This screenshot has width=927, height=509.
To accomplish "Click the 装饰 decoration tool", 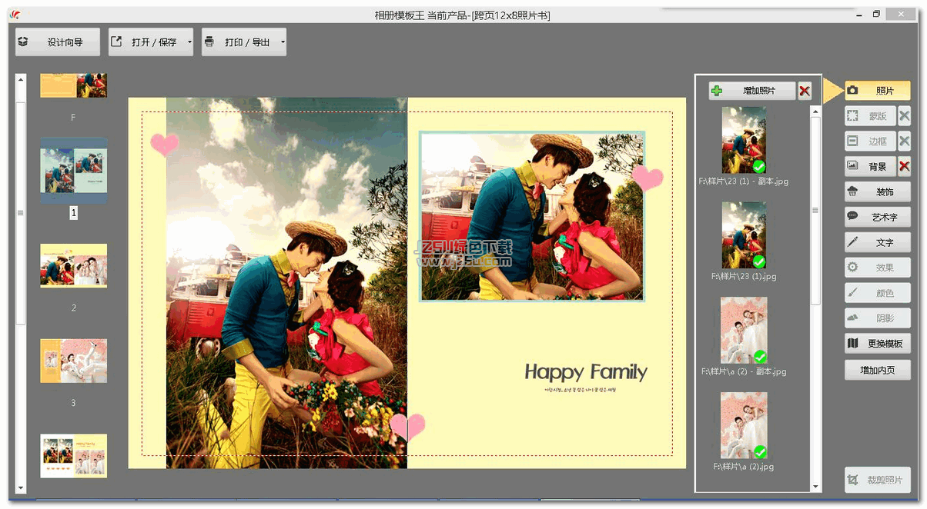I will click(877, 192).
